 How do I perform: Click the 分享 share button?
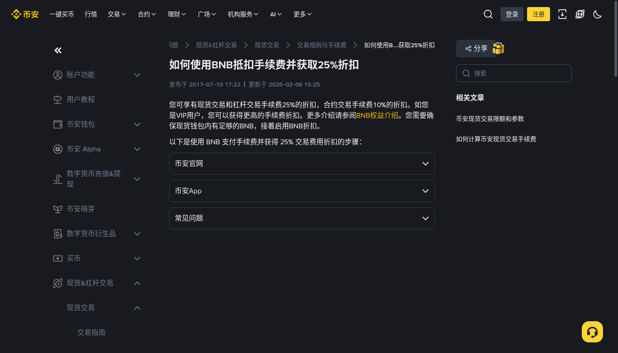pos(476,49)
